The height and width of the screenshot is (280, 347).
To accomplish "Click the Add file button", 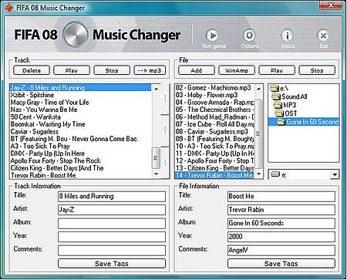I will pos(197,70).
